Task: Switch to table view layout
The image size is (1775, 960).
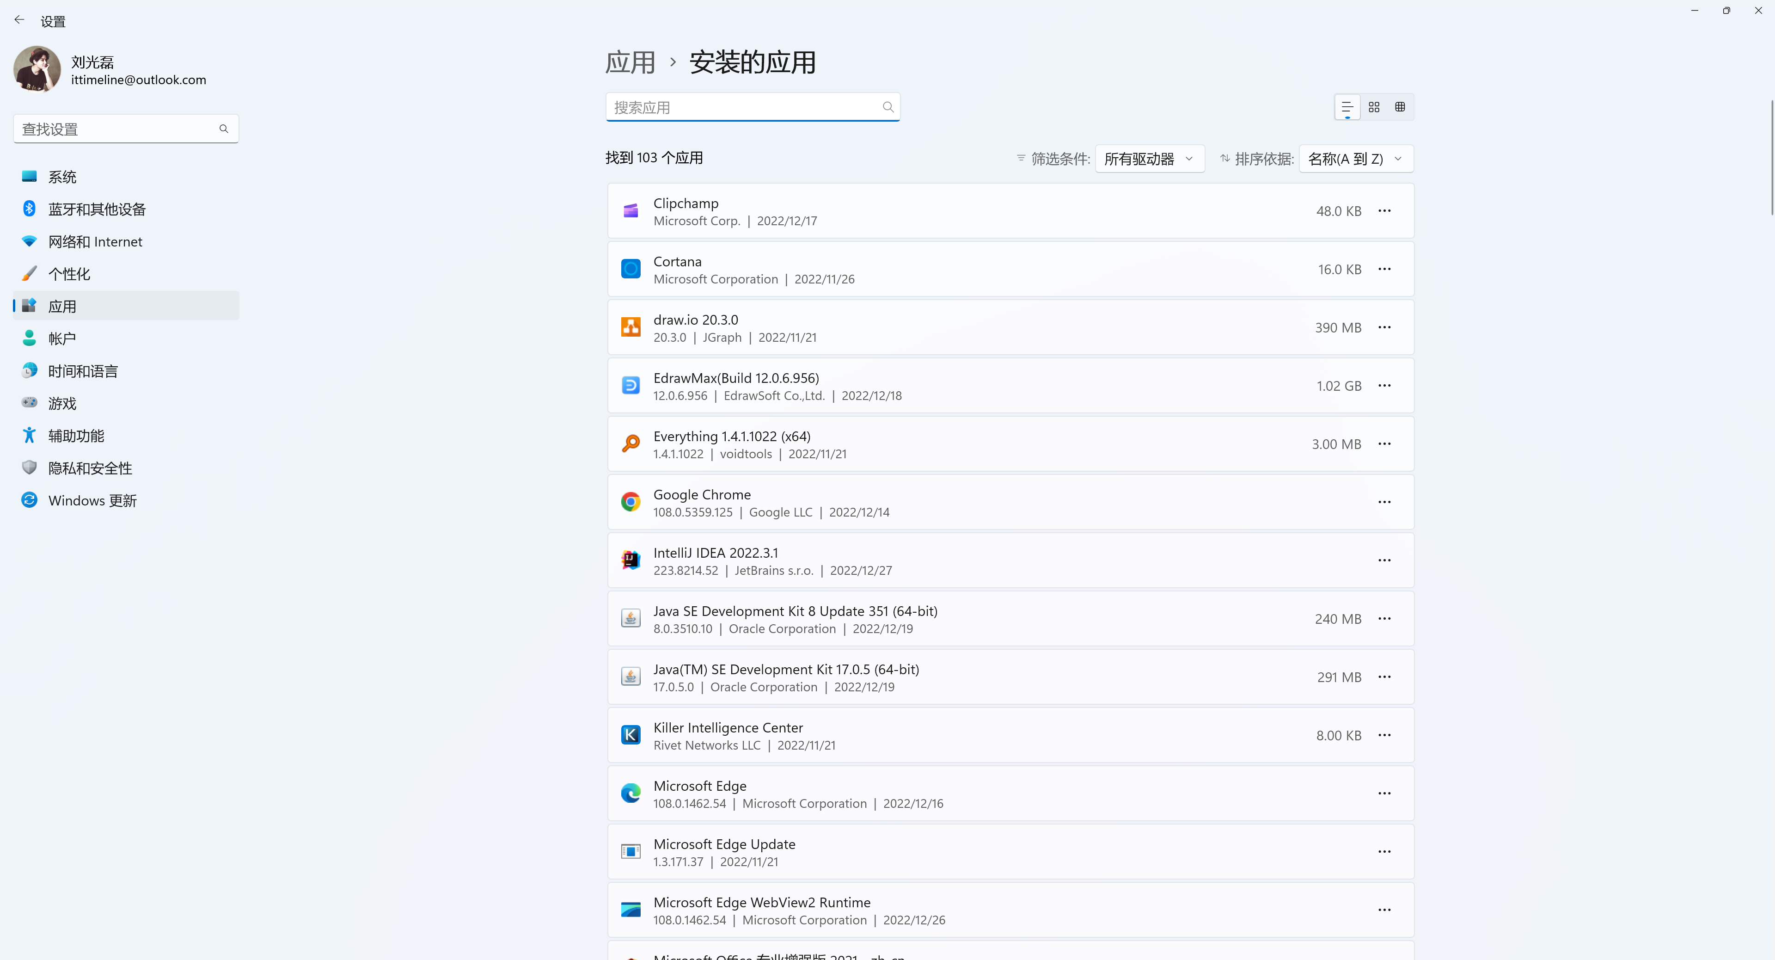Action: coord(1400,107)
